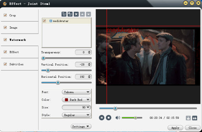Toggle the Effect checkbox
The image size is (202, 132).
click(x=5, y=52)
